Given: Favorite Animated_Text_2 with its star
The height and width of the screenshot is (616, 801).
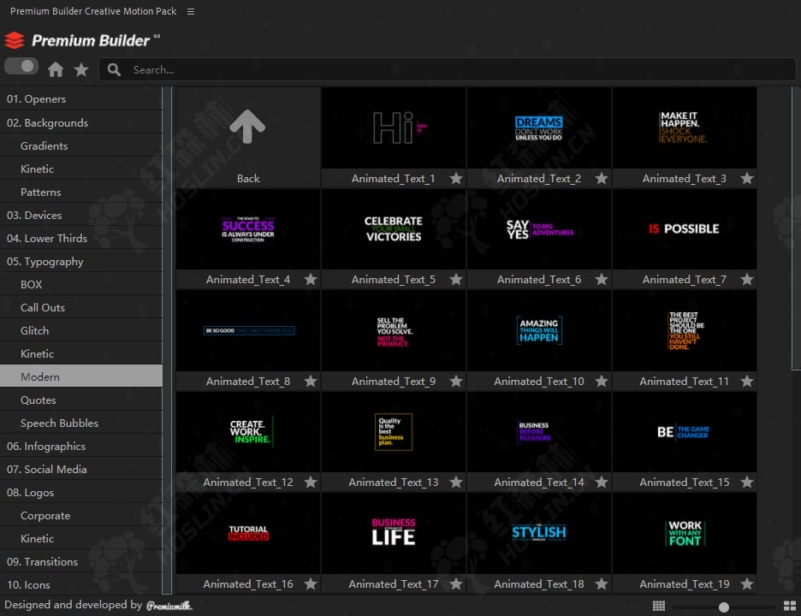Looking at the screenshot, I should pyautogui.click(x=602, y=178).
